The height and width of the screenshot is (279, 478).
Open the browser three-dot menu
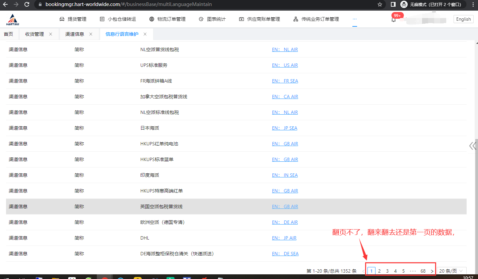coord(472,5)
